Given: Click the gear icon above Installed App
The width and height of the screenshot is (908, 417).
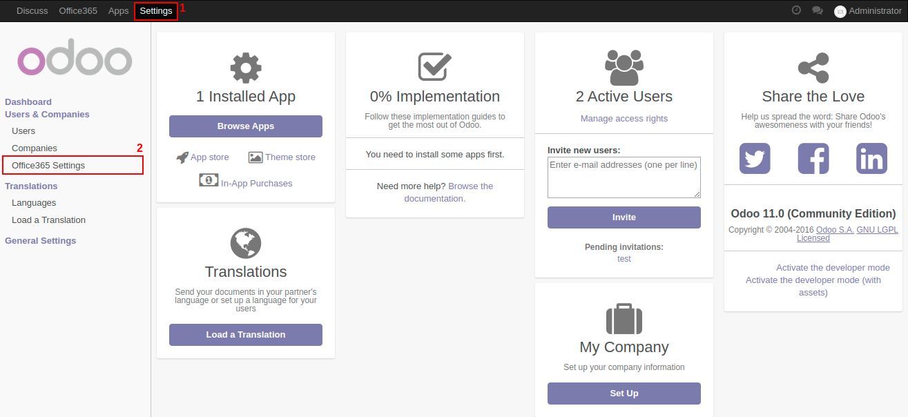Looking at the screenshot, I should 246,68.
